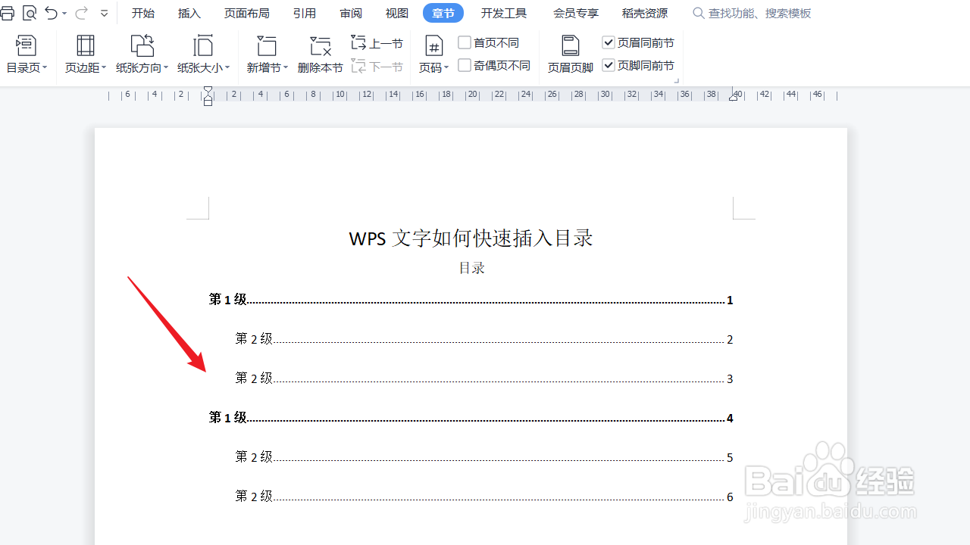Click the 查找功能、搜索模板 search field
This screenshot has height=545, width=970.
coord(759,14)
